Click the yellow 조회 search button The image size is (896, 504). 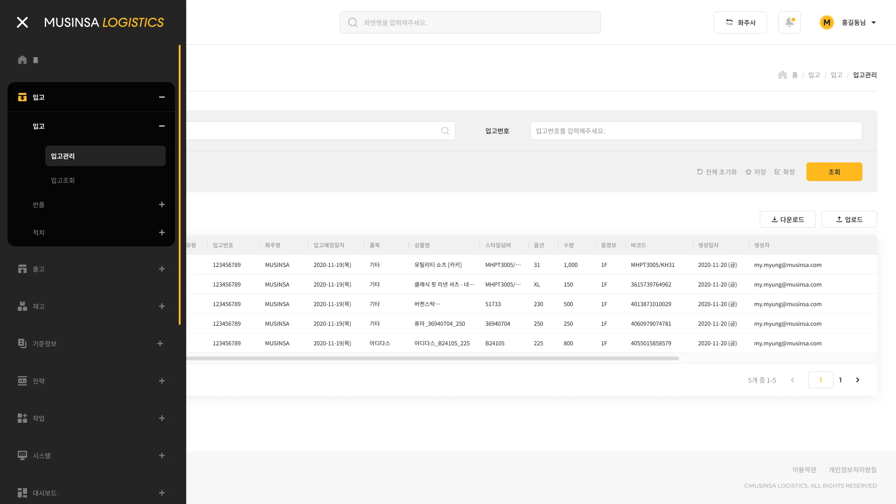click(834, 172)
